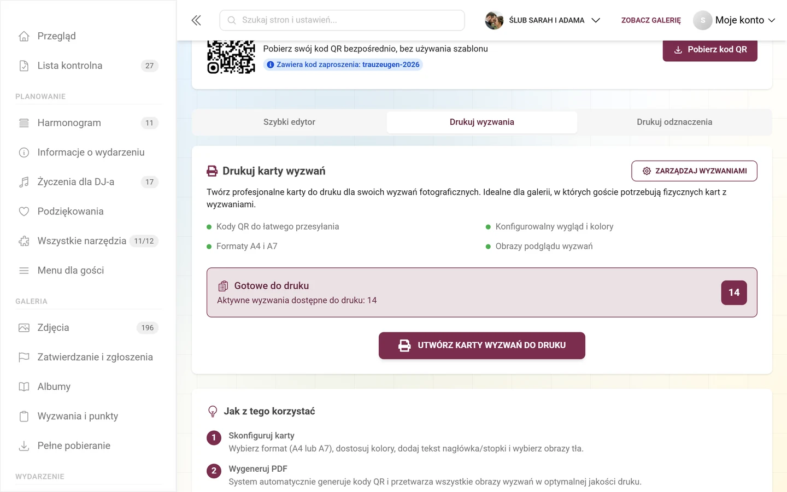Click the Harmonogram list icon

(x=24, y=123)
